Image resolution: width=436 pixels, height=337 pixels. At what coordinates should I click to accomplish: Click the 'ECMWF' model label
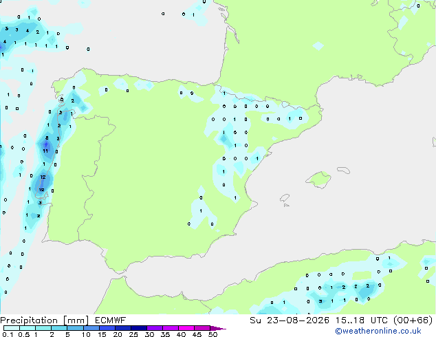point(111,320)
